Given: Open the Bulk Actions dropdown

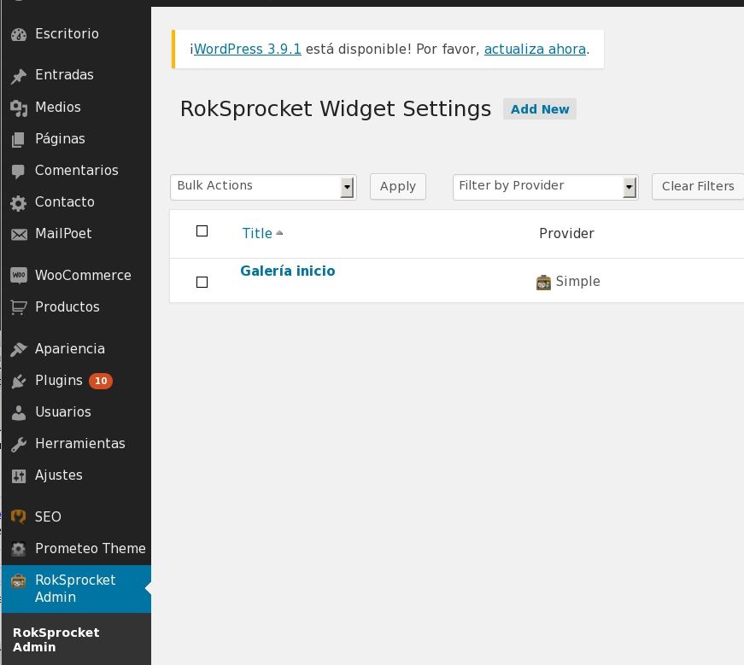Looking at the screenshot, I should point(263,187).
